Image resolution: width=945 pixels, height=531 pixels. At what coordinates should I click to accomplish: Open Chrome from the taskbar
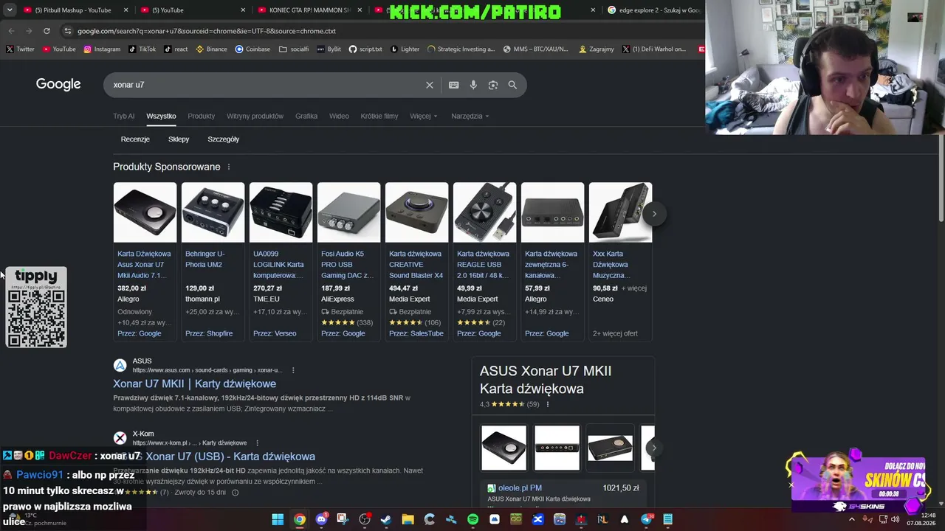(x=299, y=519)
